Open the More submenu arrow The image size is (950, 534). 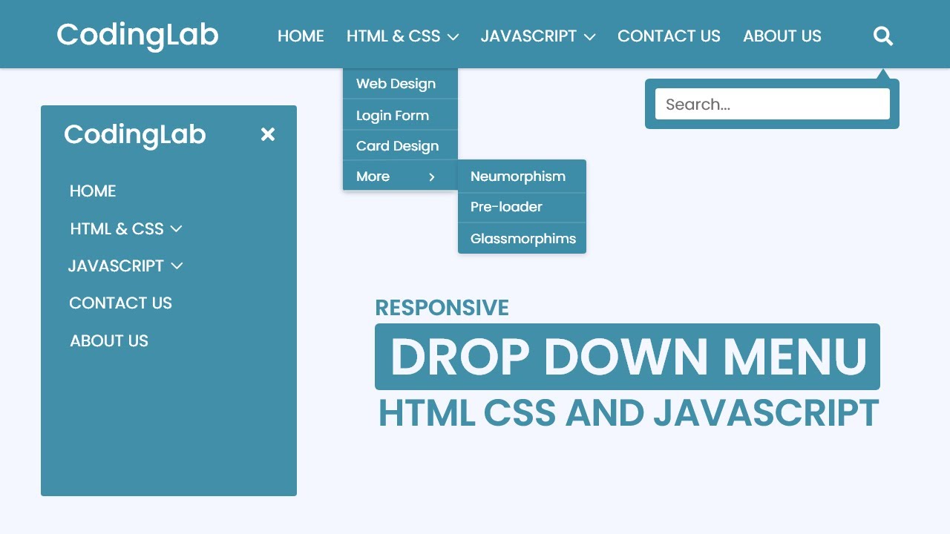click(x=431, y=177)
